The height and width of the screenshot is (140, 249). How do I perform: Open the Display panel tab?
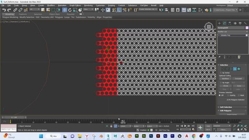[240, 23]
